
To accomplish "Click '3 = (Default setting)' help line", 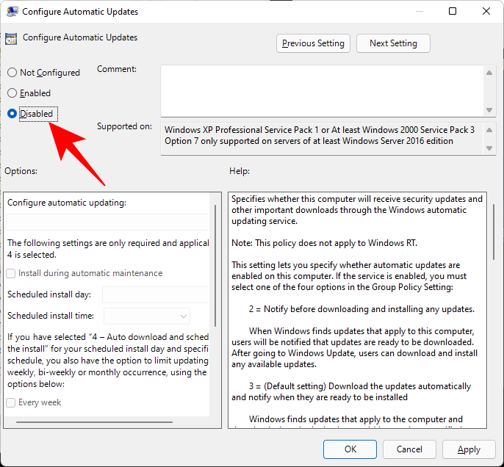I will [360, 386].
